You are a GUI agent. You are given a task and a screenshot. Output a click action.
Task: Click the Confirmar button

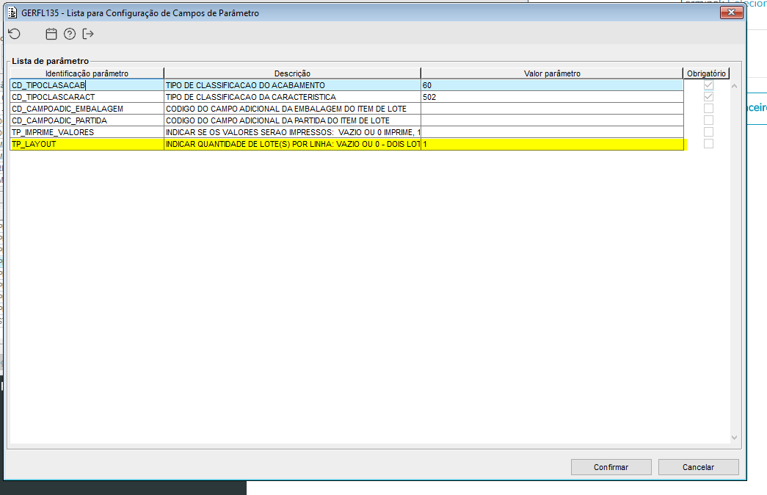tap(611, 467)
